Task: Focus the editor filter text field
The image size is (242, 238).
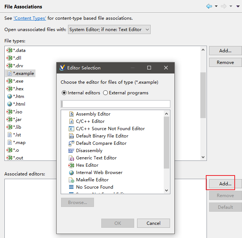Action: [x=116, y=104]
